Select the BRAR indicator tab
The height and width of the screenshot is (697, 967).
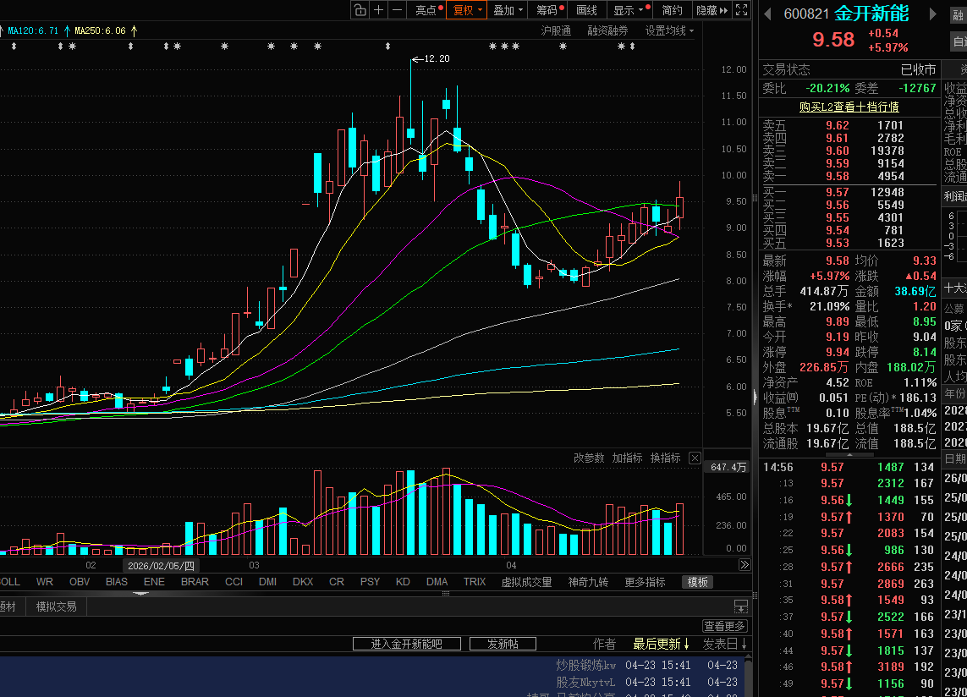[195, 582]
